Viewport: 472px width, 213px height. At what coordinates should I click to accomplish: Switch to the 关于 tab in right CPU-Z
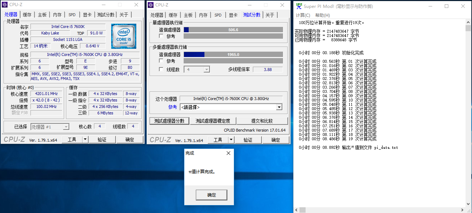pyautogui.click(x=270, y=15)
